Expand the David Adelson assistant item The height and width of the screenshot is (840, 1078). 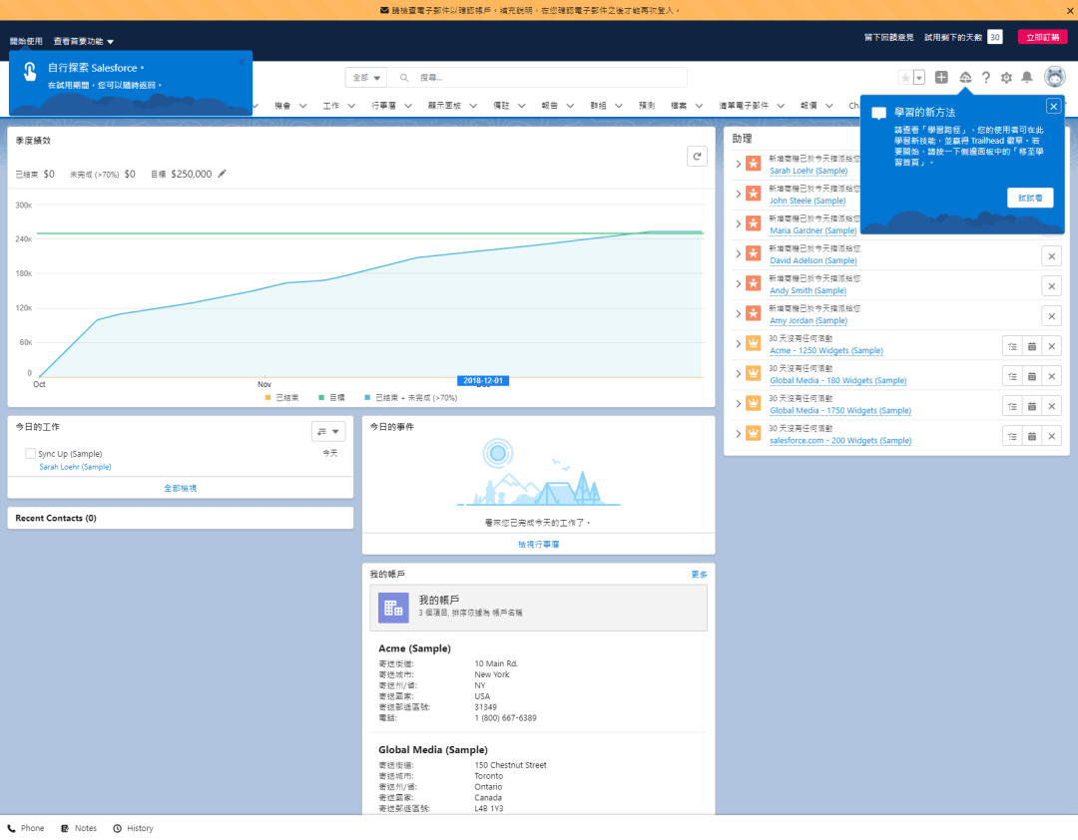739,253
